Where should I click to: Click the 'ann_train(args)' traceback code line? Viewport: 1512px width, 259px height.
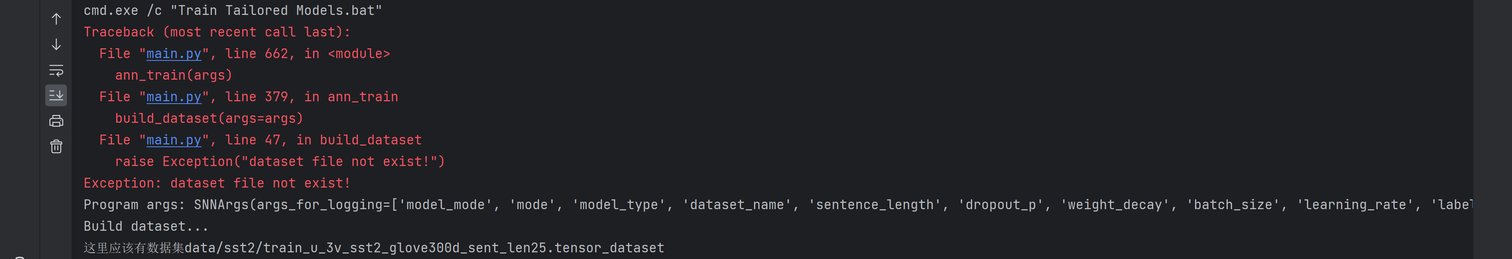pos(174,75)
